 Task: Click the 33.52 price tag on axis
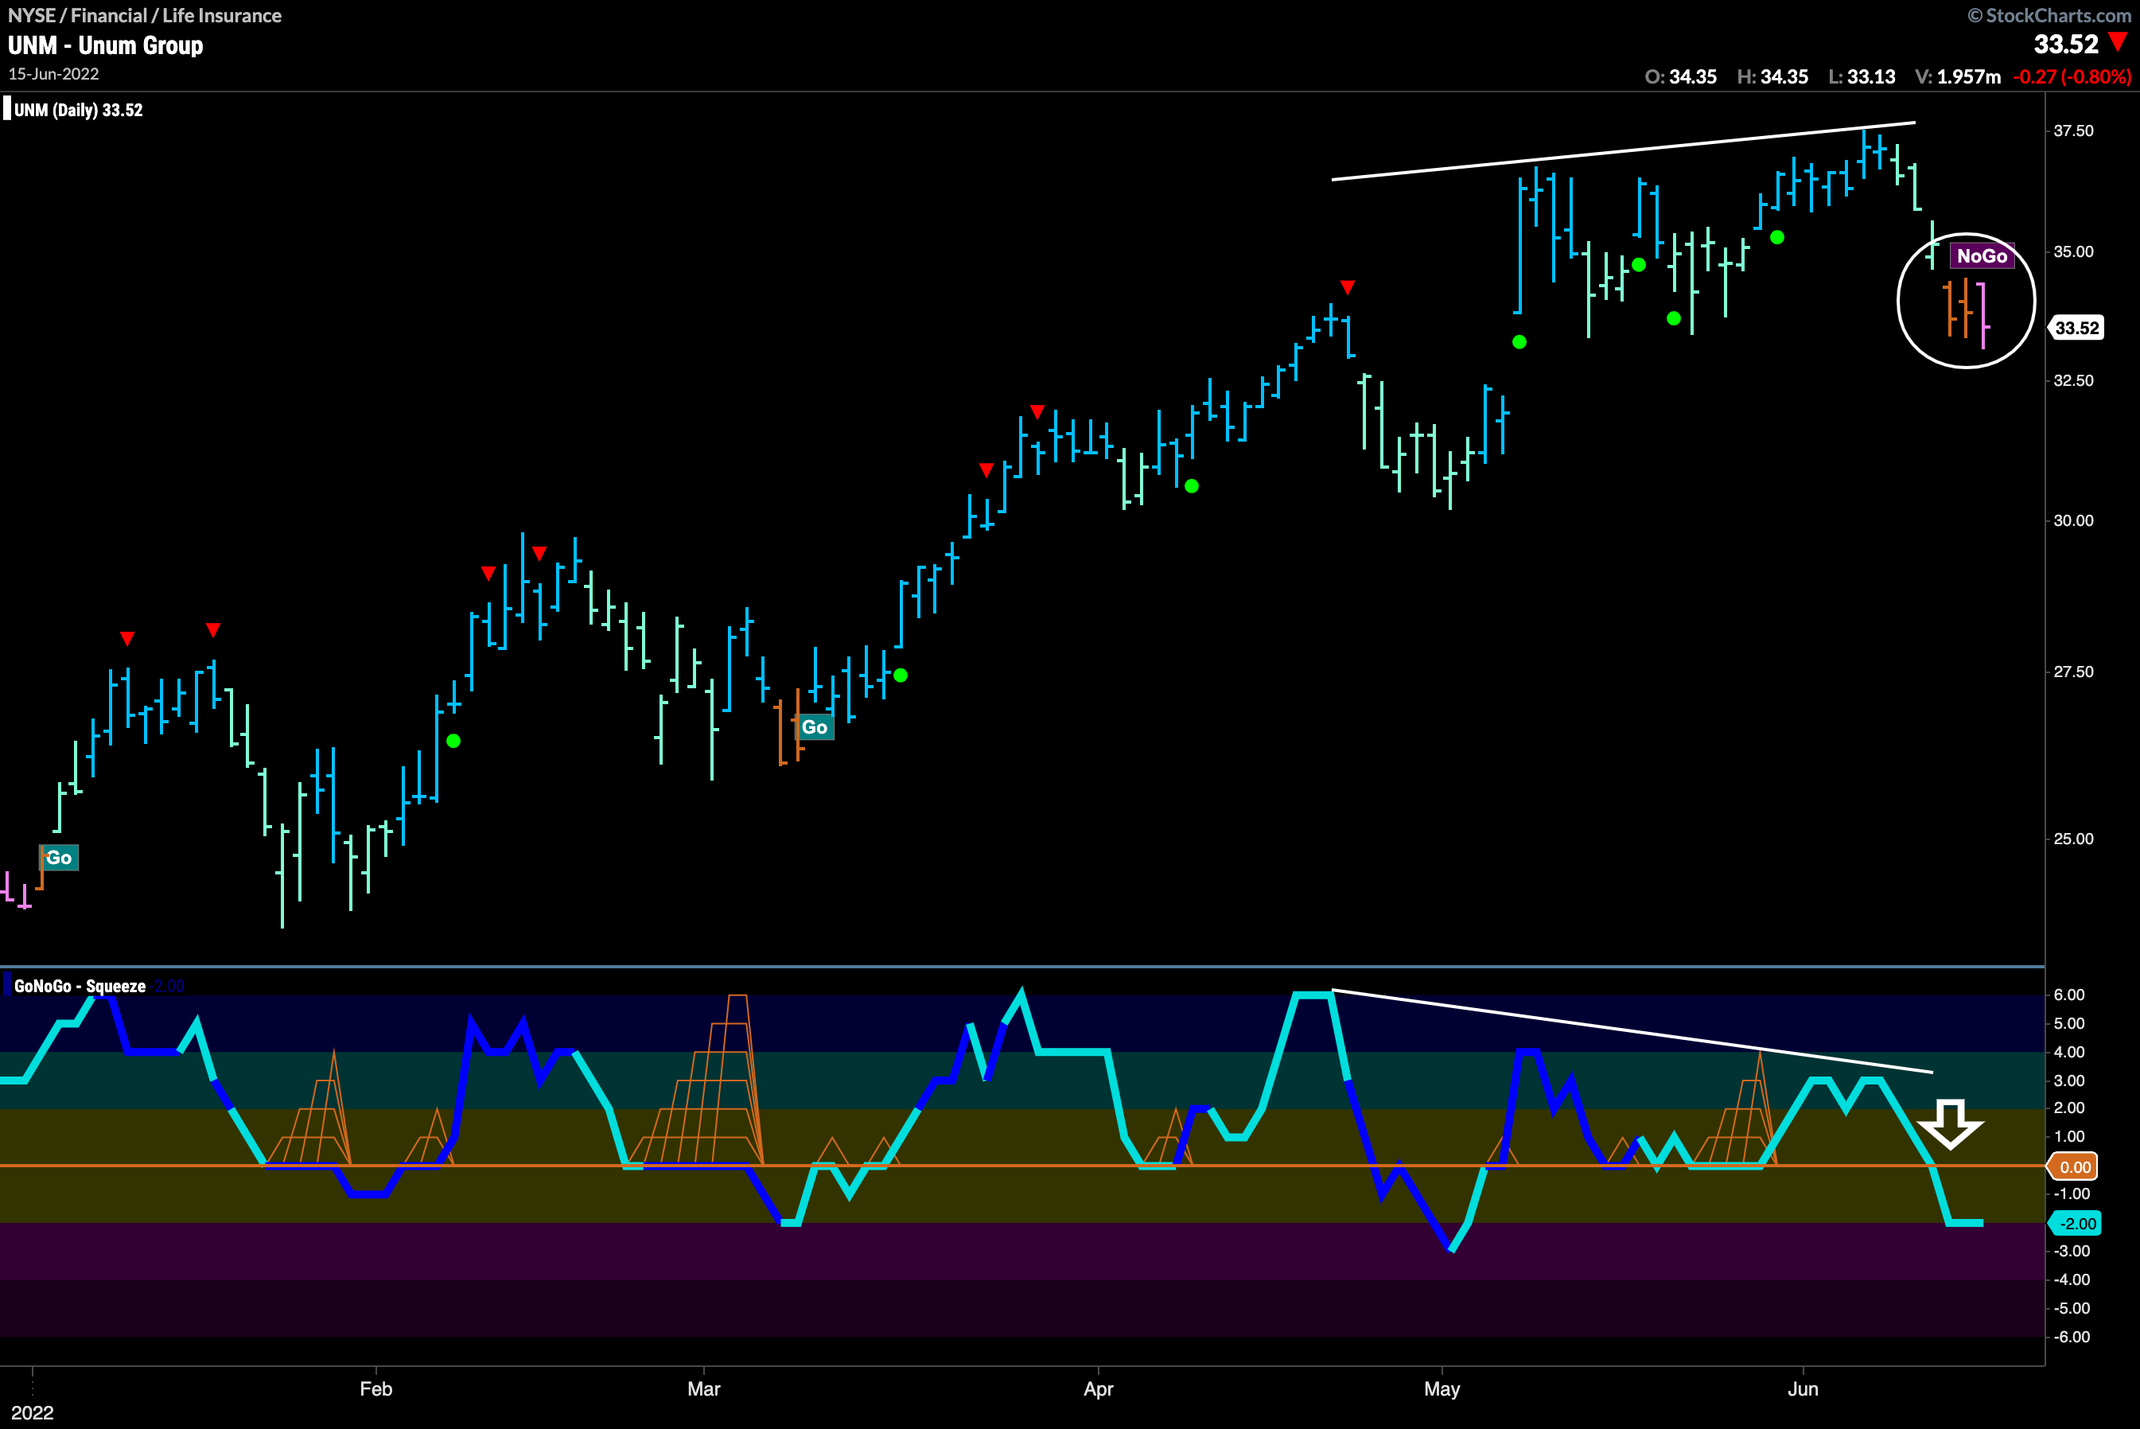point(2076,328)
